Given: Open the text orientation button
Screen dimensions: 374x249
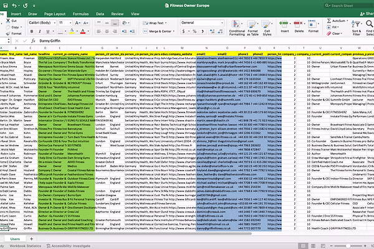Looking at the screenshot, I should [124, 23].
